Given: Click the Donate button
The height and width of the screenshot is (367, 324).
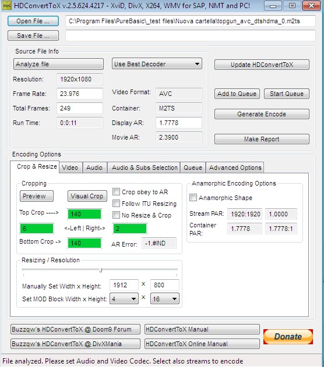Looking at the screenshot, I should coord(288,337).
